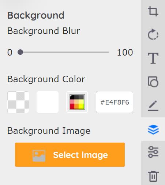This screenshot has width=165, height=185.
Task: Click the Background Blur slider handle
Action: (20, 52)
